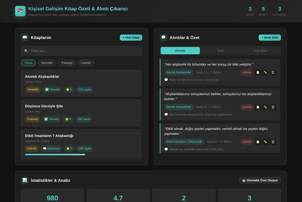Click the author name James Clear
302x202 pixels.
(x=33, y=82)
